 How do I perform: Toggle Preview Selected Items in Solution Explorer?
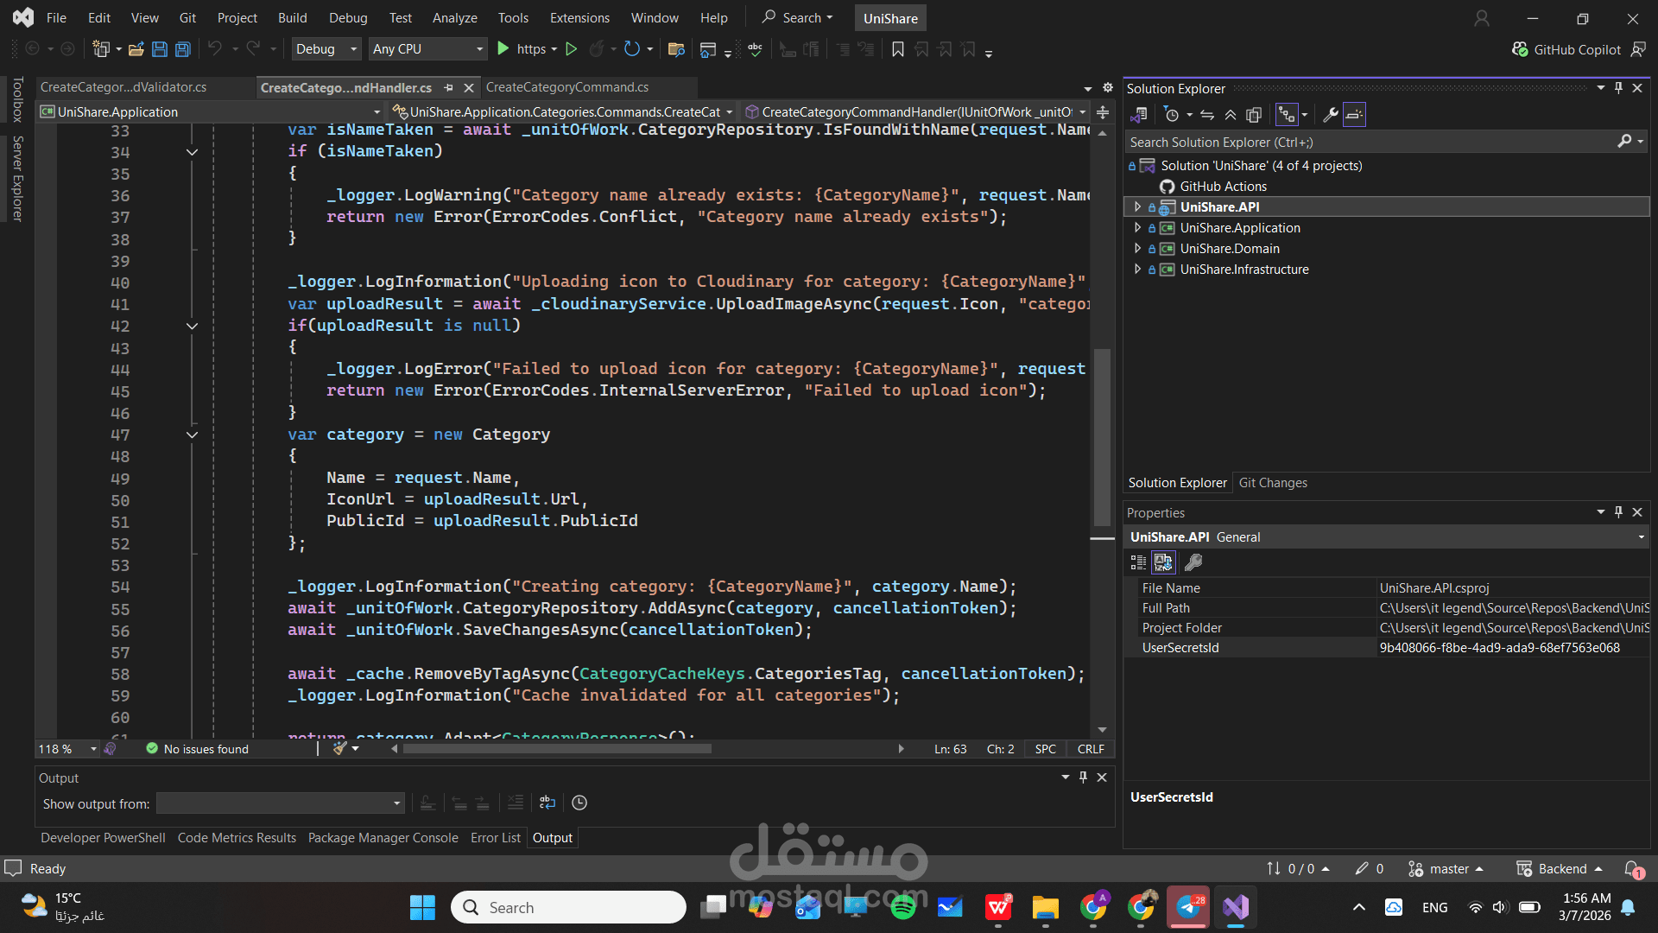coord(1354,115)
